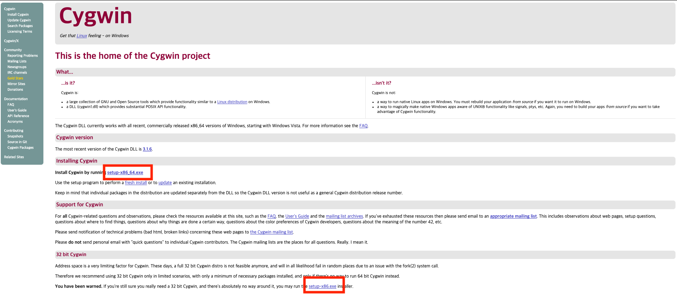Open the Mailing Lists sidebar link

click(17, 61)
